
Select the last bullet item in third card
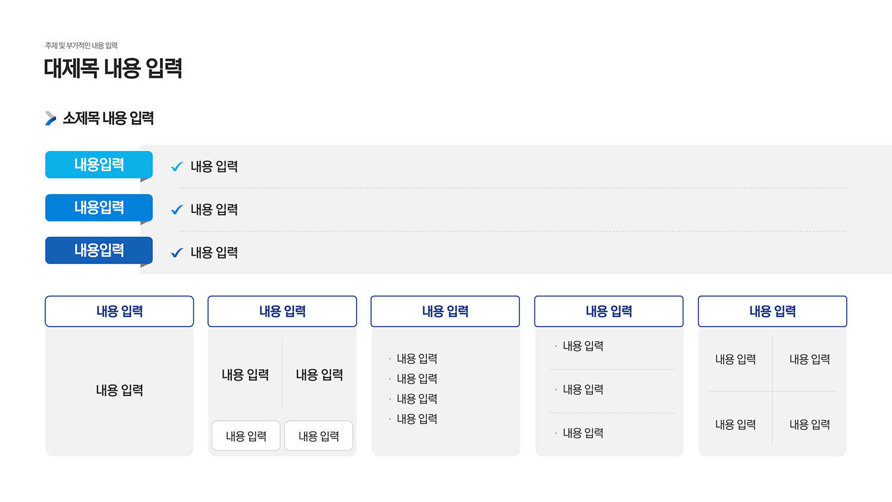pos(417,419)
